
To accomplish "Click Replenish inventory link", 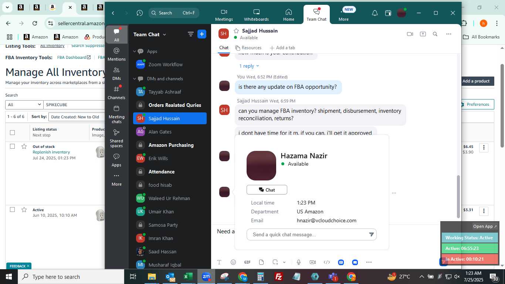I will click(51, 152).
